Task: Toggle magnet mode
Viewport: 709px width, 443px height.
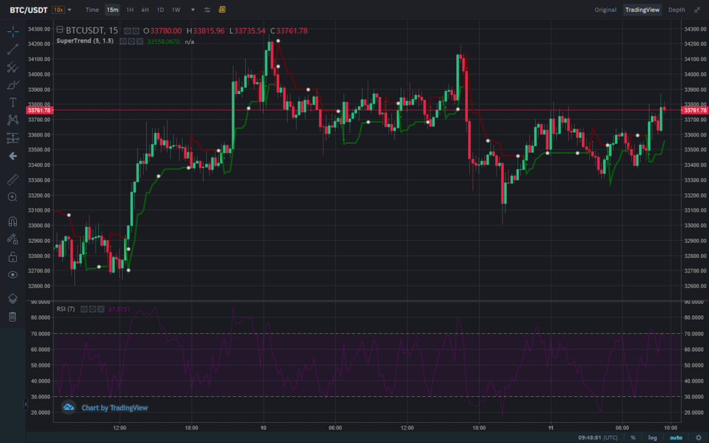Action: (x=12, y=221)
